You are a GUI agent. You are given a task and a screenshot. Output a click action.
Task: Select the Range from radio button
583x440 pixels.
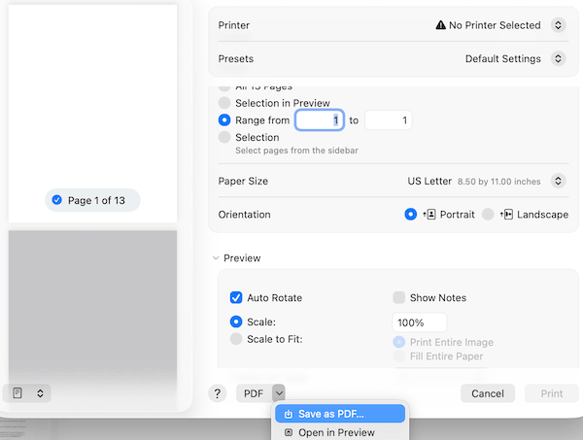pos(224,120)
